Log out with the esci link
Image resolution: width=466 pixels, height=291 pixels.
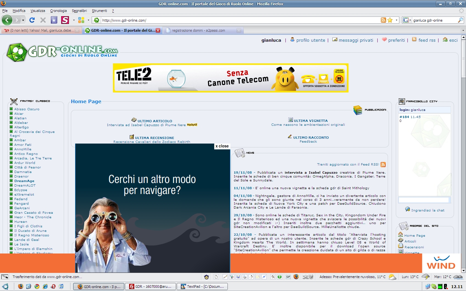[453, 40]
